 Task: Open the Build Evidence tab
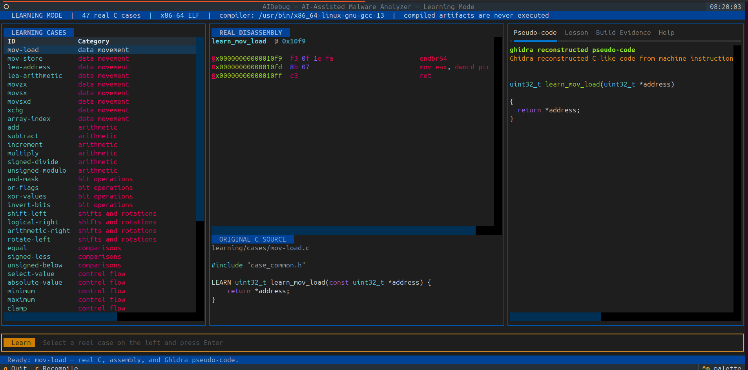(x=623, y=32)
